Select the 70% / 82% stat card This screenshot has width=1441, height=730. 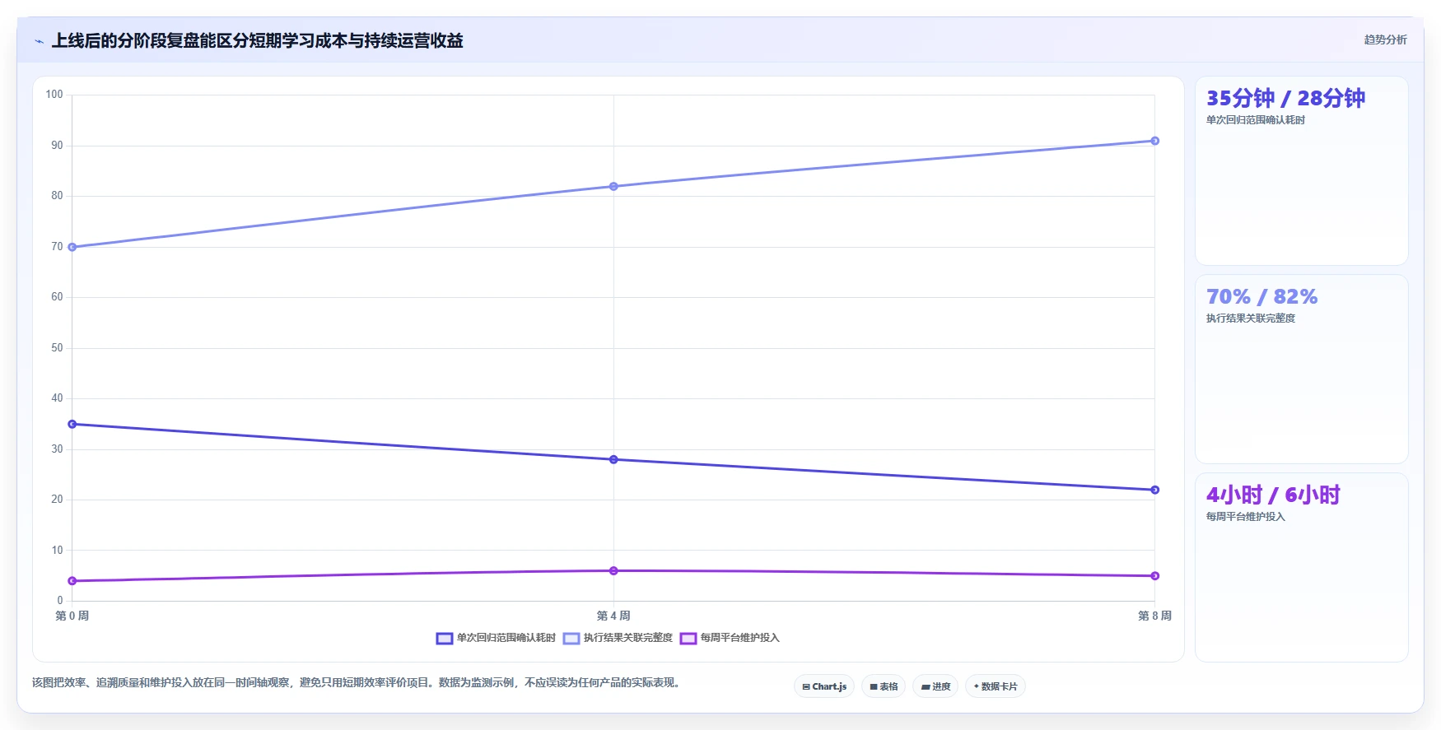pyautogui.click(x=1302, y=370)
